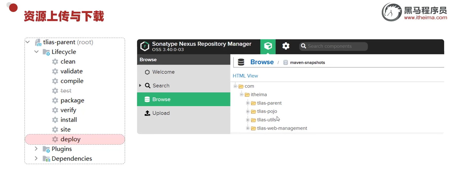Open Upload in the Nexus sidebar
The height and width of the screenshot is (172, 458).
(184, 113)
